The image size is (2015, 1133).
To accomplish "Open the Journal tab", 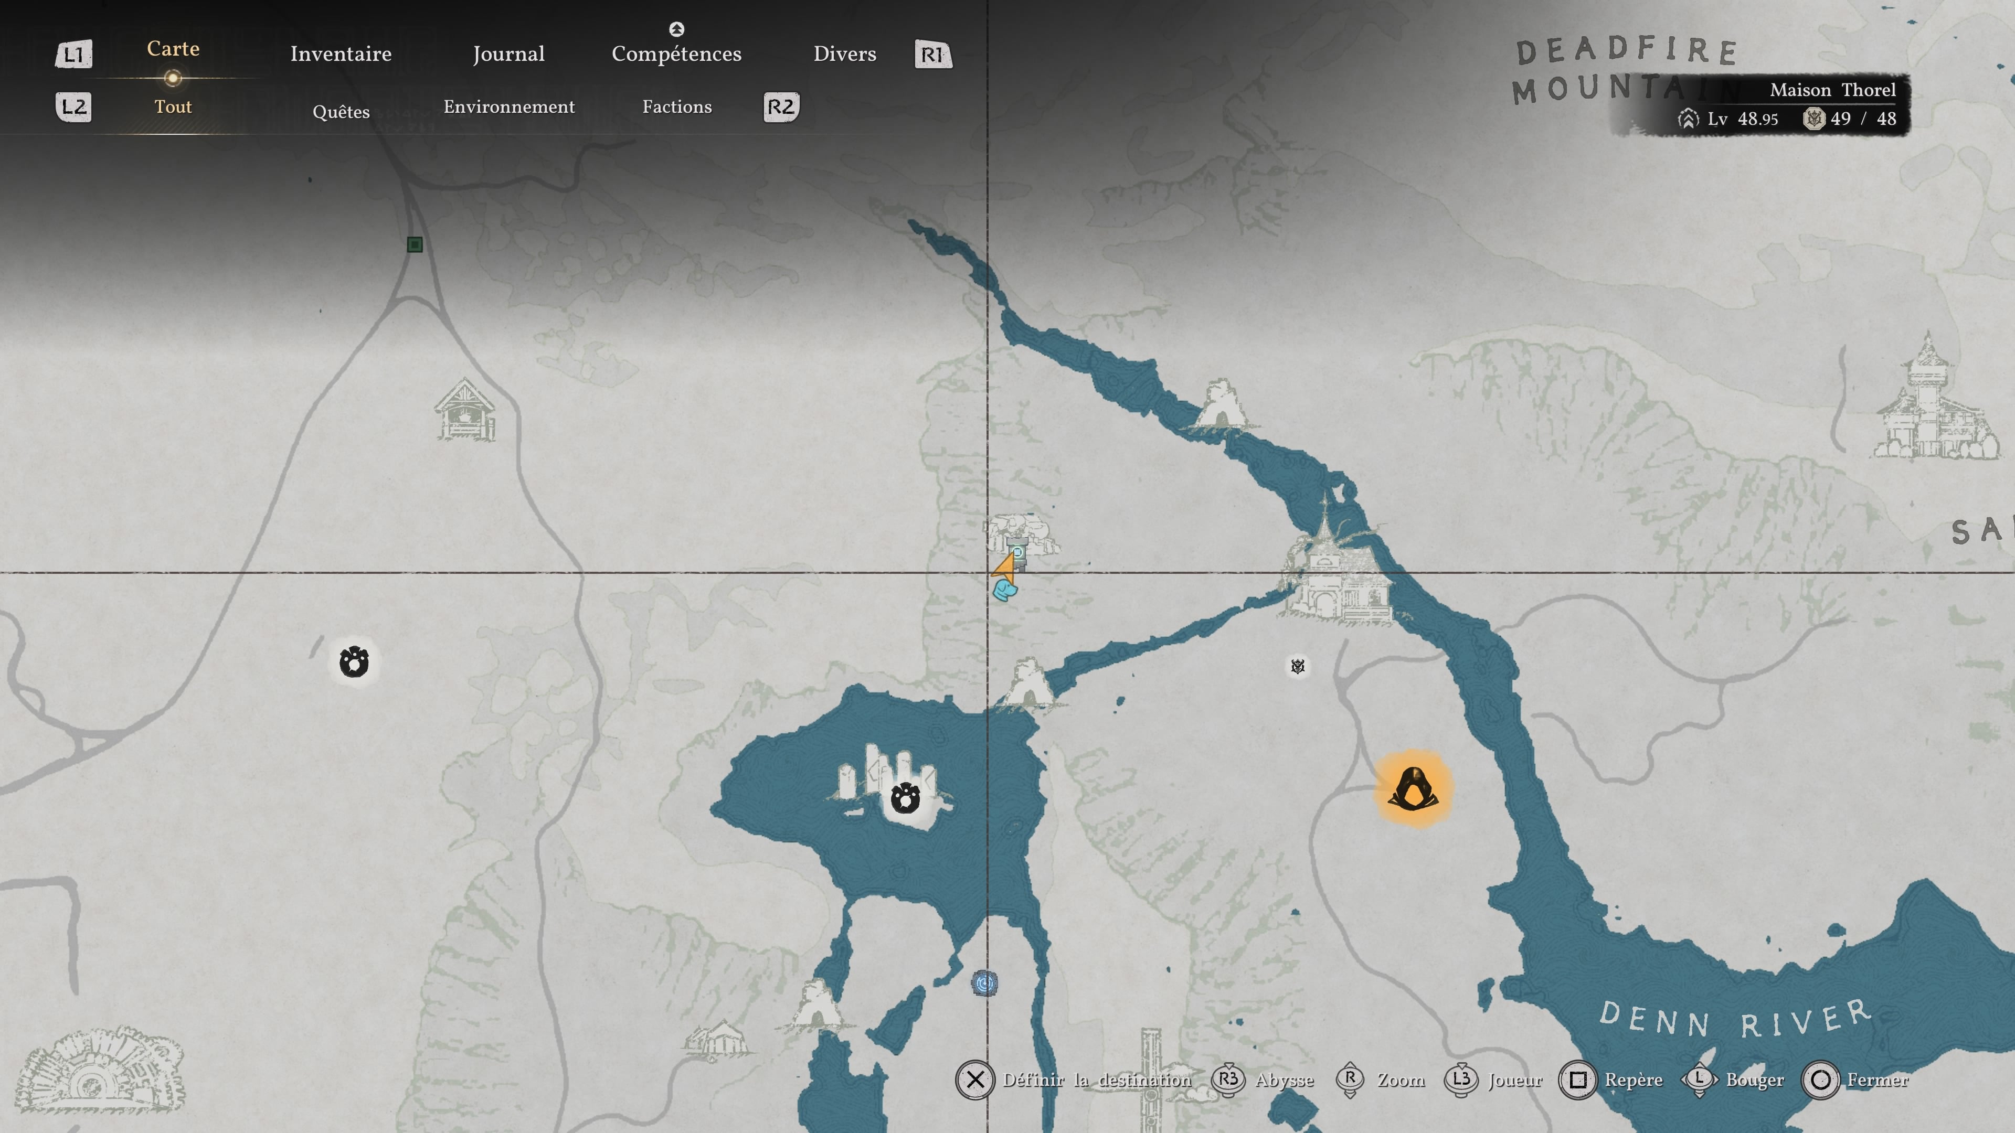I will 508,54.
